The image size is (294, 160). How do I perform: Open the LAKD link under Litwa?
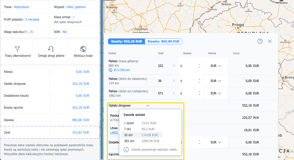coord(114,133)
